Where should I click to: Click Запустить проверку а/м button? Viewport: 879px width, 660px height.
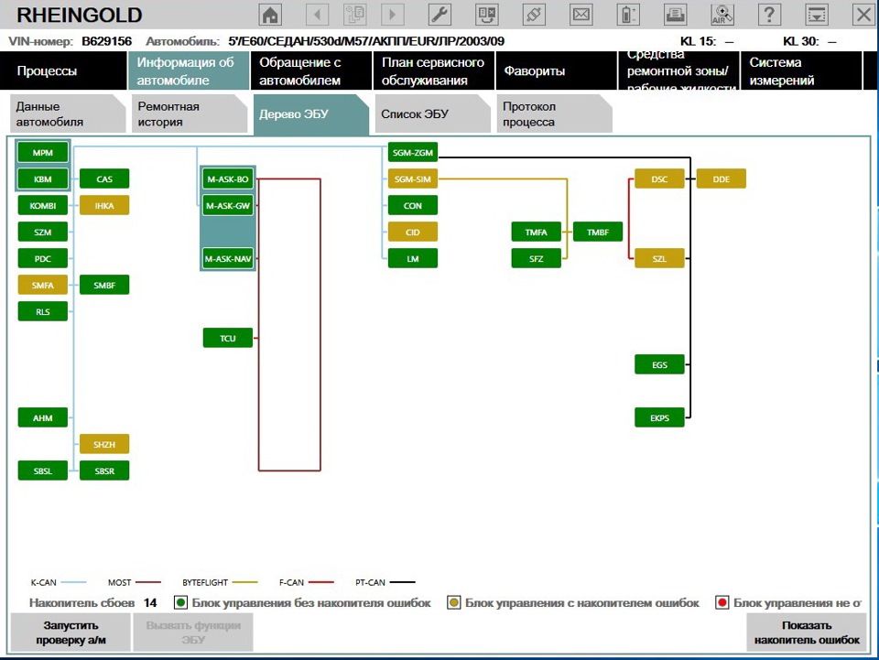(71, 633)
